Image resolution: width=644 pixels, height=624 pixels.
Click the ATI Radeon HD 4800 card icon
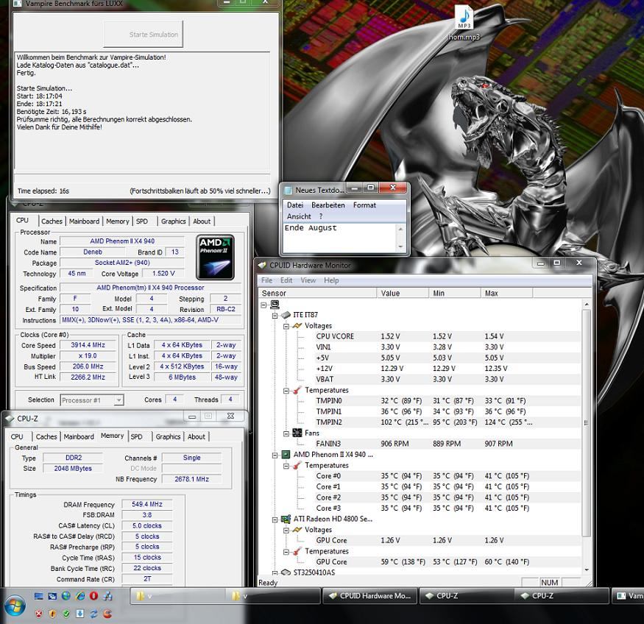[286, 519]
